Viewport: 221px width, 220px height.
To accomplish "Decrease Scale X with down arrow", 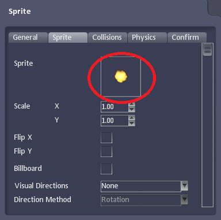I will pyautogui.click(x=132, y=110).
